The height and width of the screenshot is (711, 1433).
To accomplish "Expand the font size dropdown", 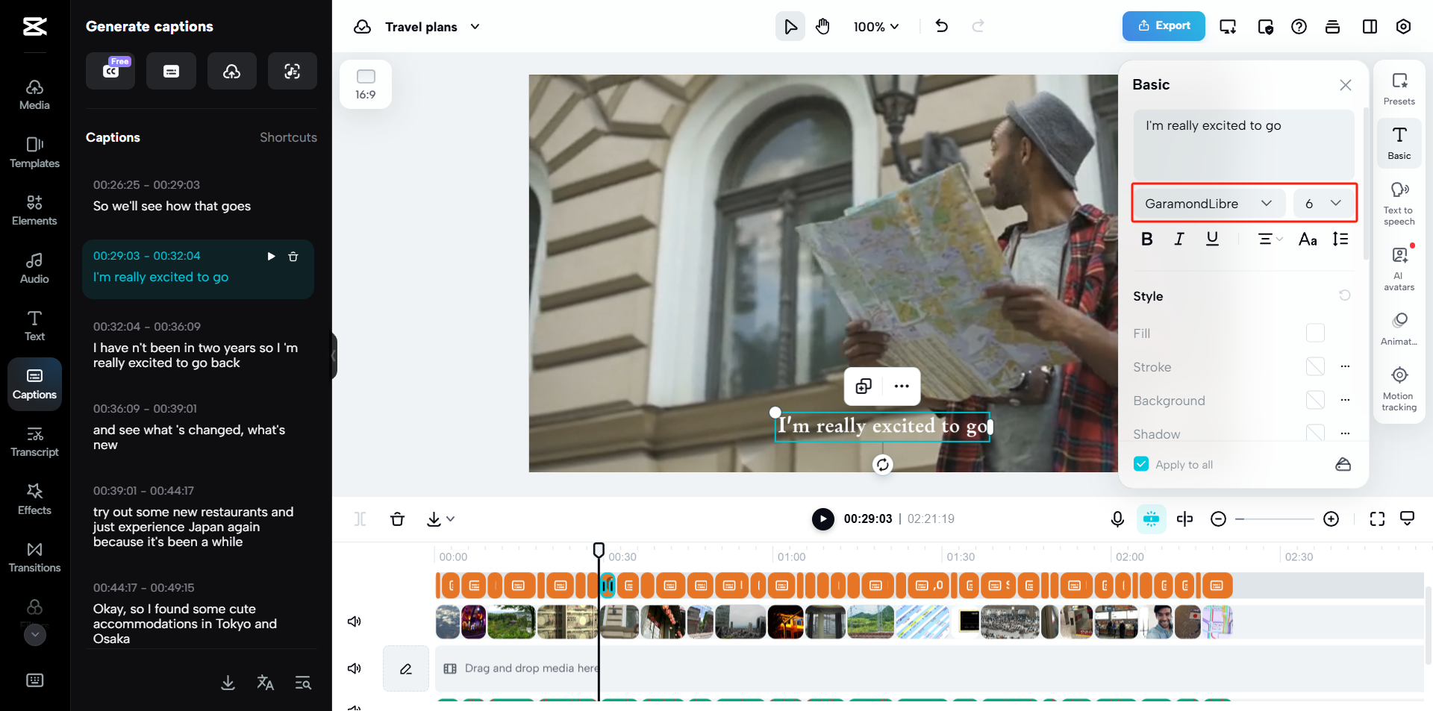I will tap(1323, 204).
